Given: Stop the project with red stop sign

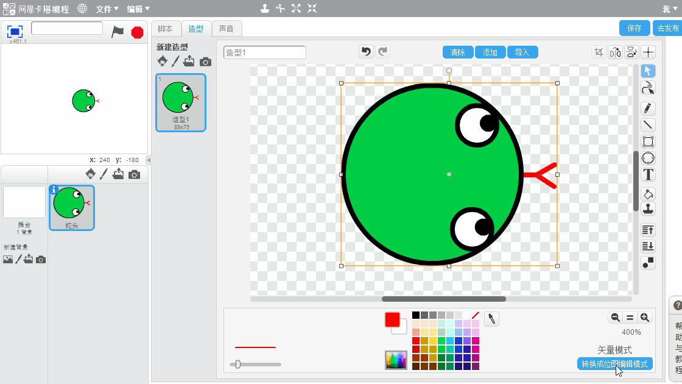Looking at the screenshot, I should pos(138,32).
